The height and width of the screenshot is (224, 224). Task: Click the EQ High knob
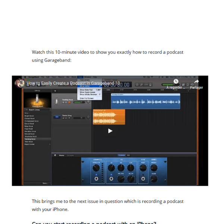131,168
